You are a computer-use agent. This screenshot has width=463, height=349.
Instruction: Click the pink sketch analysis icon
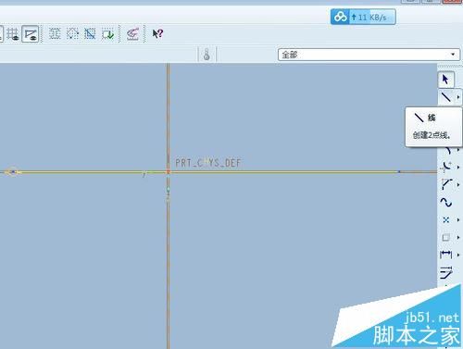pos(132,34)
